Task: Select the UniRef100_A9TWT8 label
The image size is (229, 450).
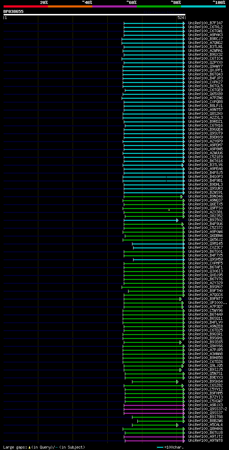Action: [205, 440]
